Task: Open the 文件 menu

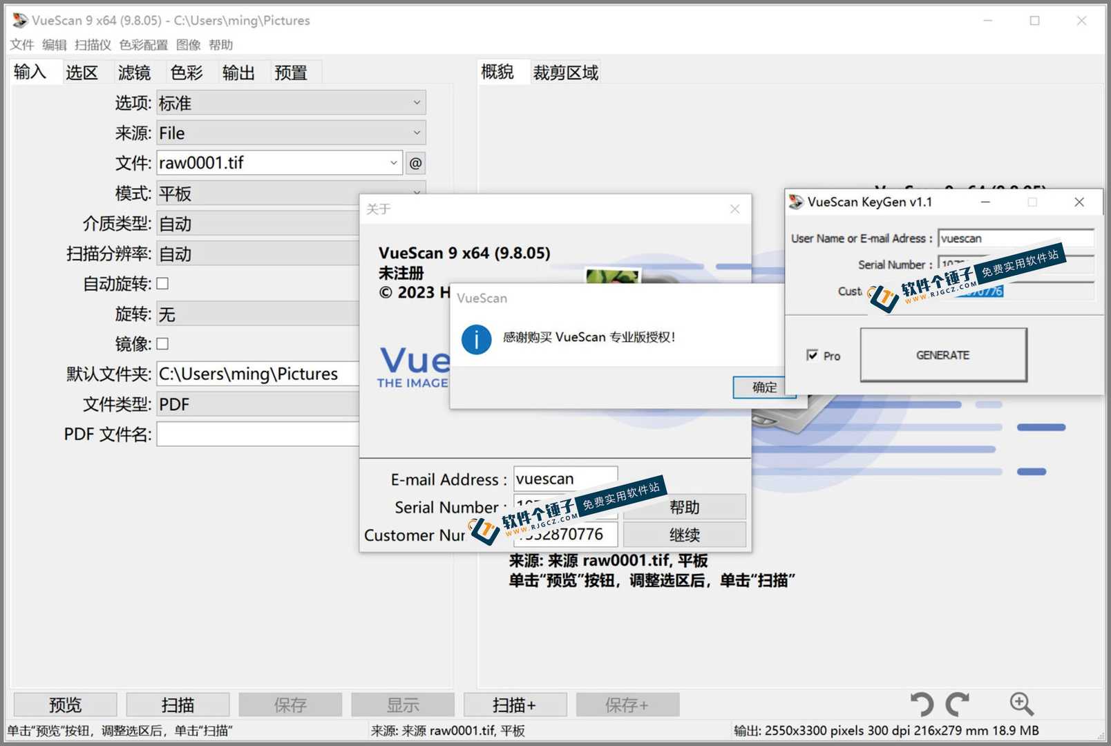Action: coord(22,45)
